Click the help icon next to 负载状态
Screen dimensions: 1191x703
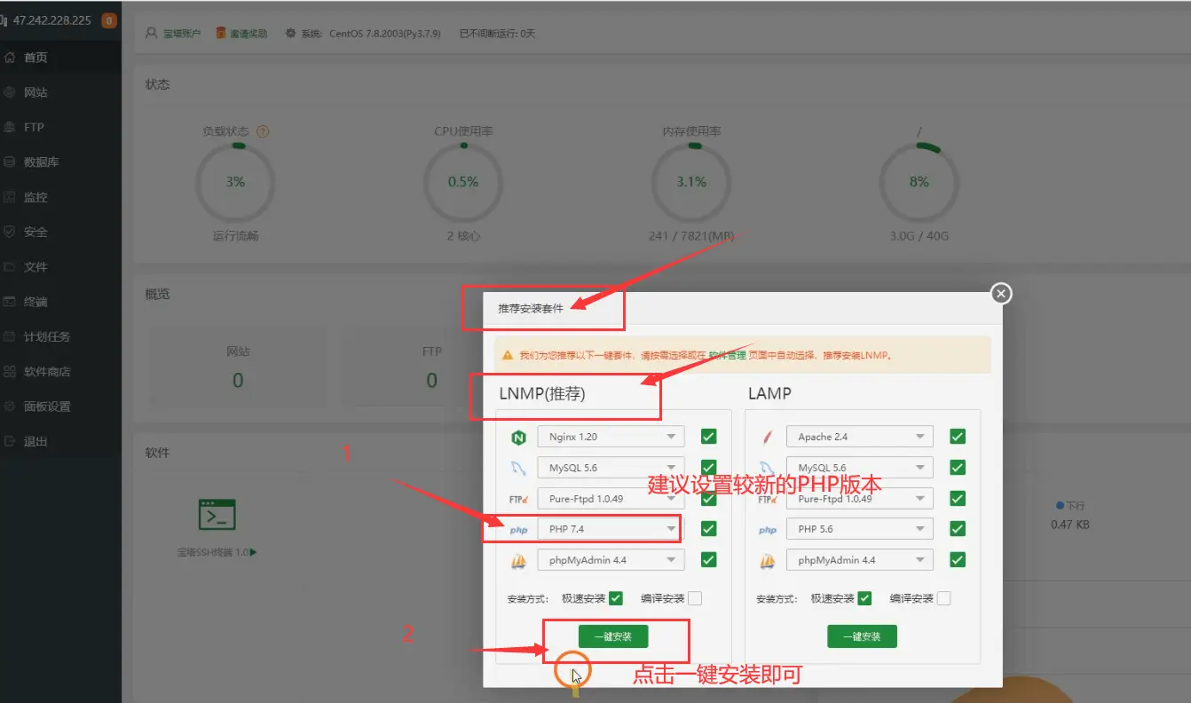(x=262, y=131)
